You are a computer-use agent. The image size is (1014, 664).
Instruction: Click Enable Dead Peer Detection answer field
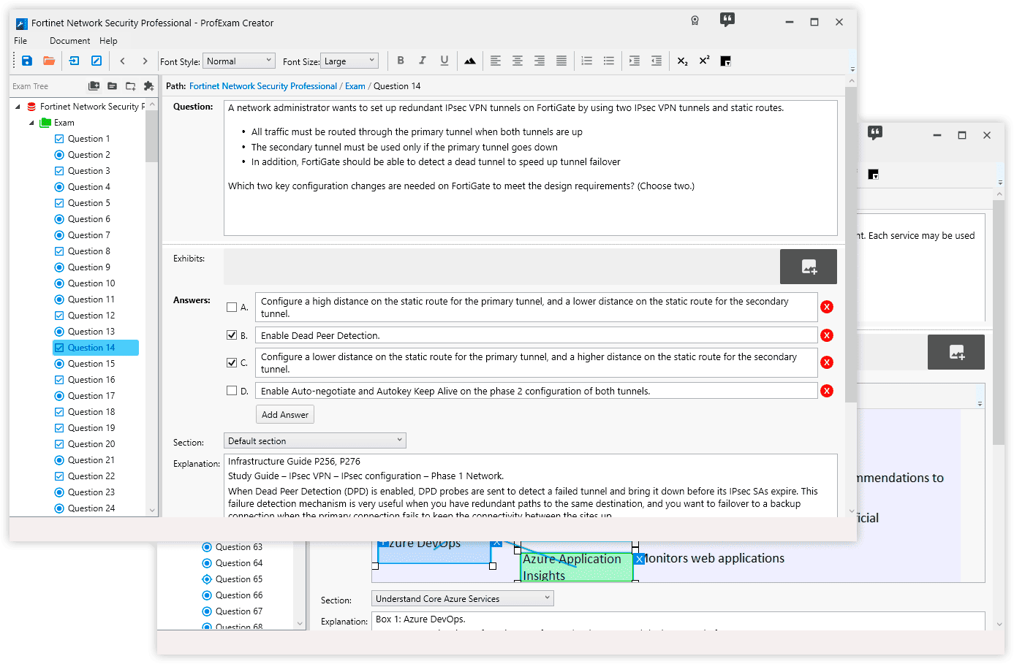[x=536, y=335]
